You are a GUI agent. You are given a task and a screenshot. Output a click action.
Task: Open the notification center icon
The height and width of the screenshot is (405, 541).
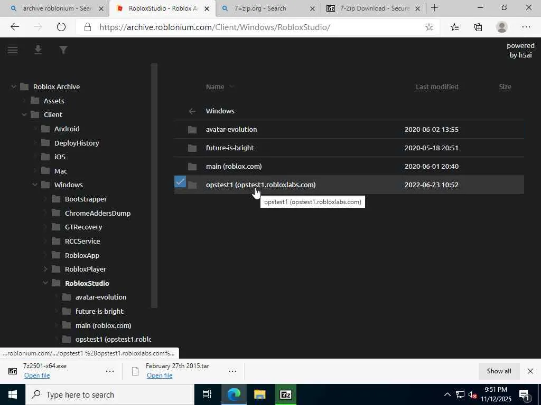click(x=524, y=395)
